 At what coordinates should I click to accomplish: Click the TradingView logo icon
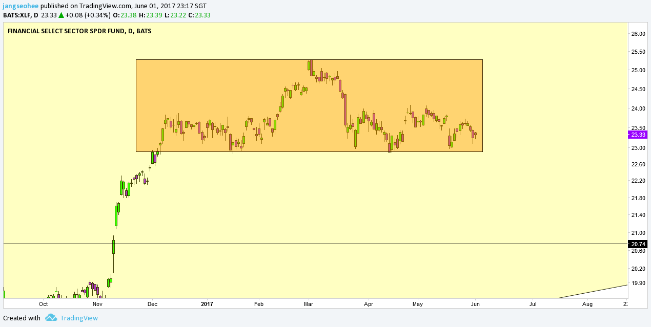click(51, 318)
